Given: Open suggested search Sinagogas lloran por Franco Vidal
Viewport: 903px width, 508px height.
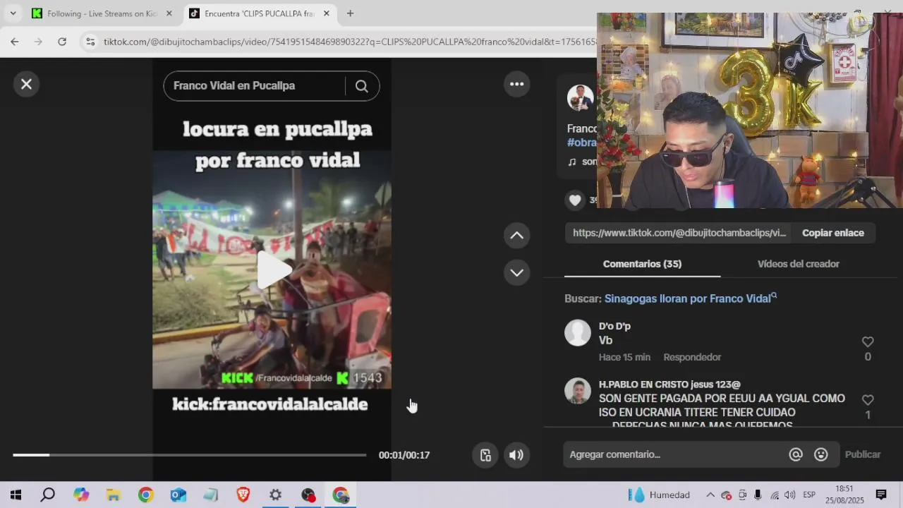Looking at the screenshot, I should pos(690,298).
